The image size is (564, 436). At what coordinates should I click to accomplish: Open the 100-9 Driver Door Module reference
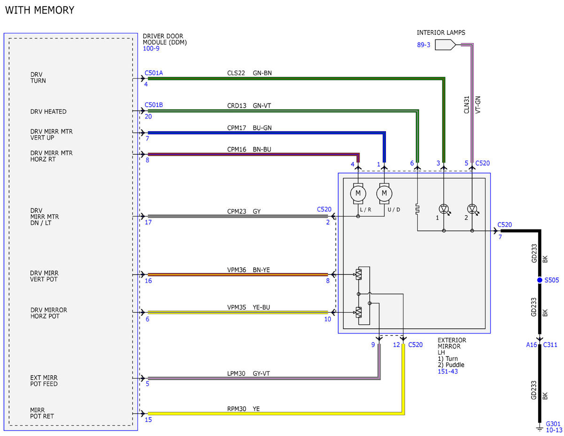(151, 48)
